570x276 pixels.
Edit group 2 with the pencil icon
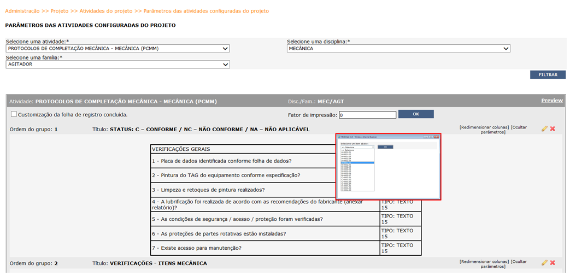(544, 262)
